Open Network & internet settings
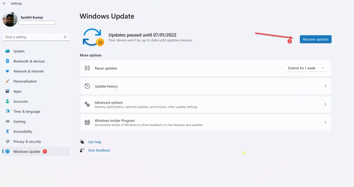 pos(36,71)
